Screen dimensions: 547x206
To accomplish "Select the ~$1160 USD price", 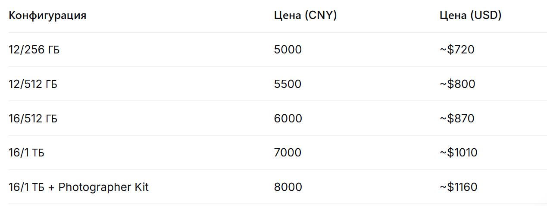I will 458,187.
